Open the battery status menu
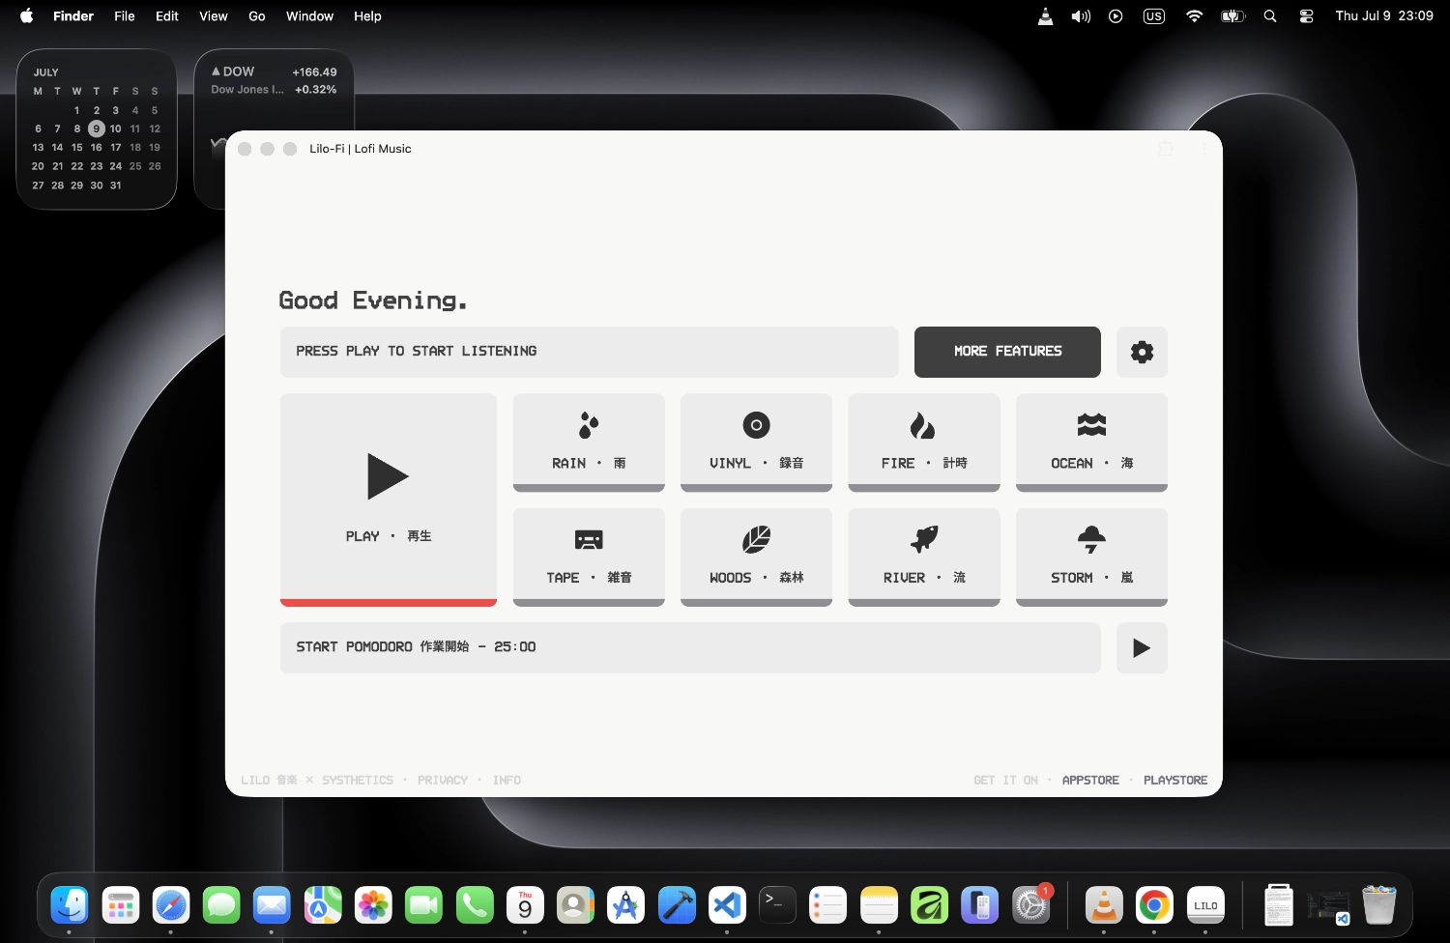1450x943 pixels. 1233,15
